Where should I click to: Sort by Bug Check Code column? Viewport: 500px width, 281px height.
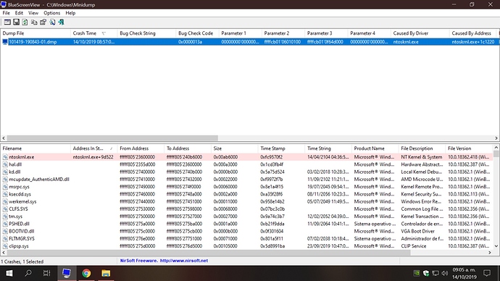197,33
